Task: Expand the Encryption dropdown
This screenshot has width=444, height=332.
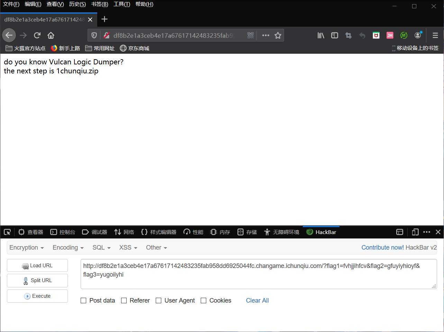Action: [x=27, y=248]
